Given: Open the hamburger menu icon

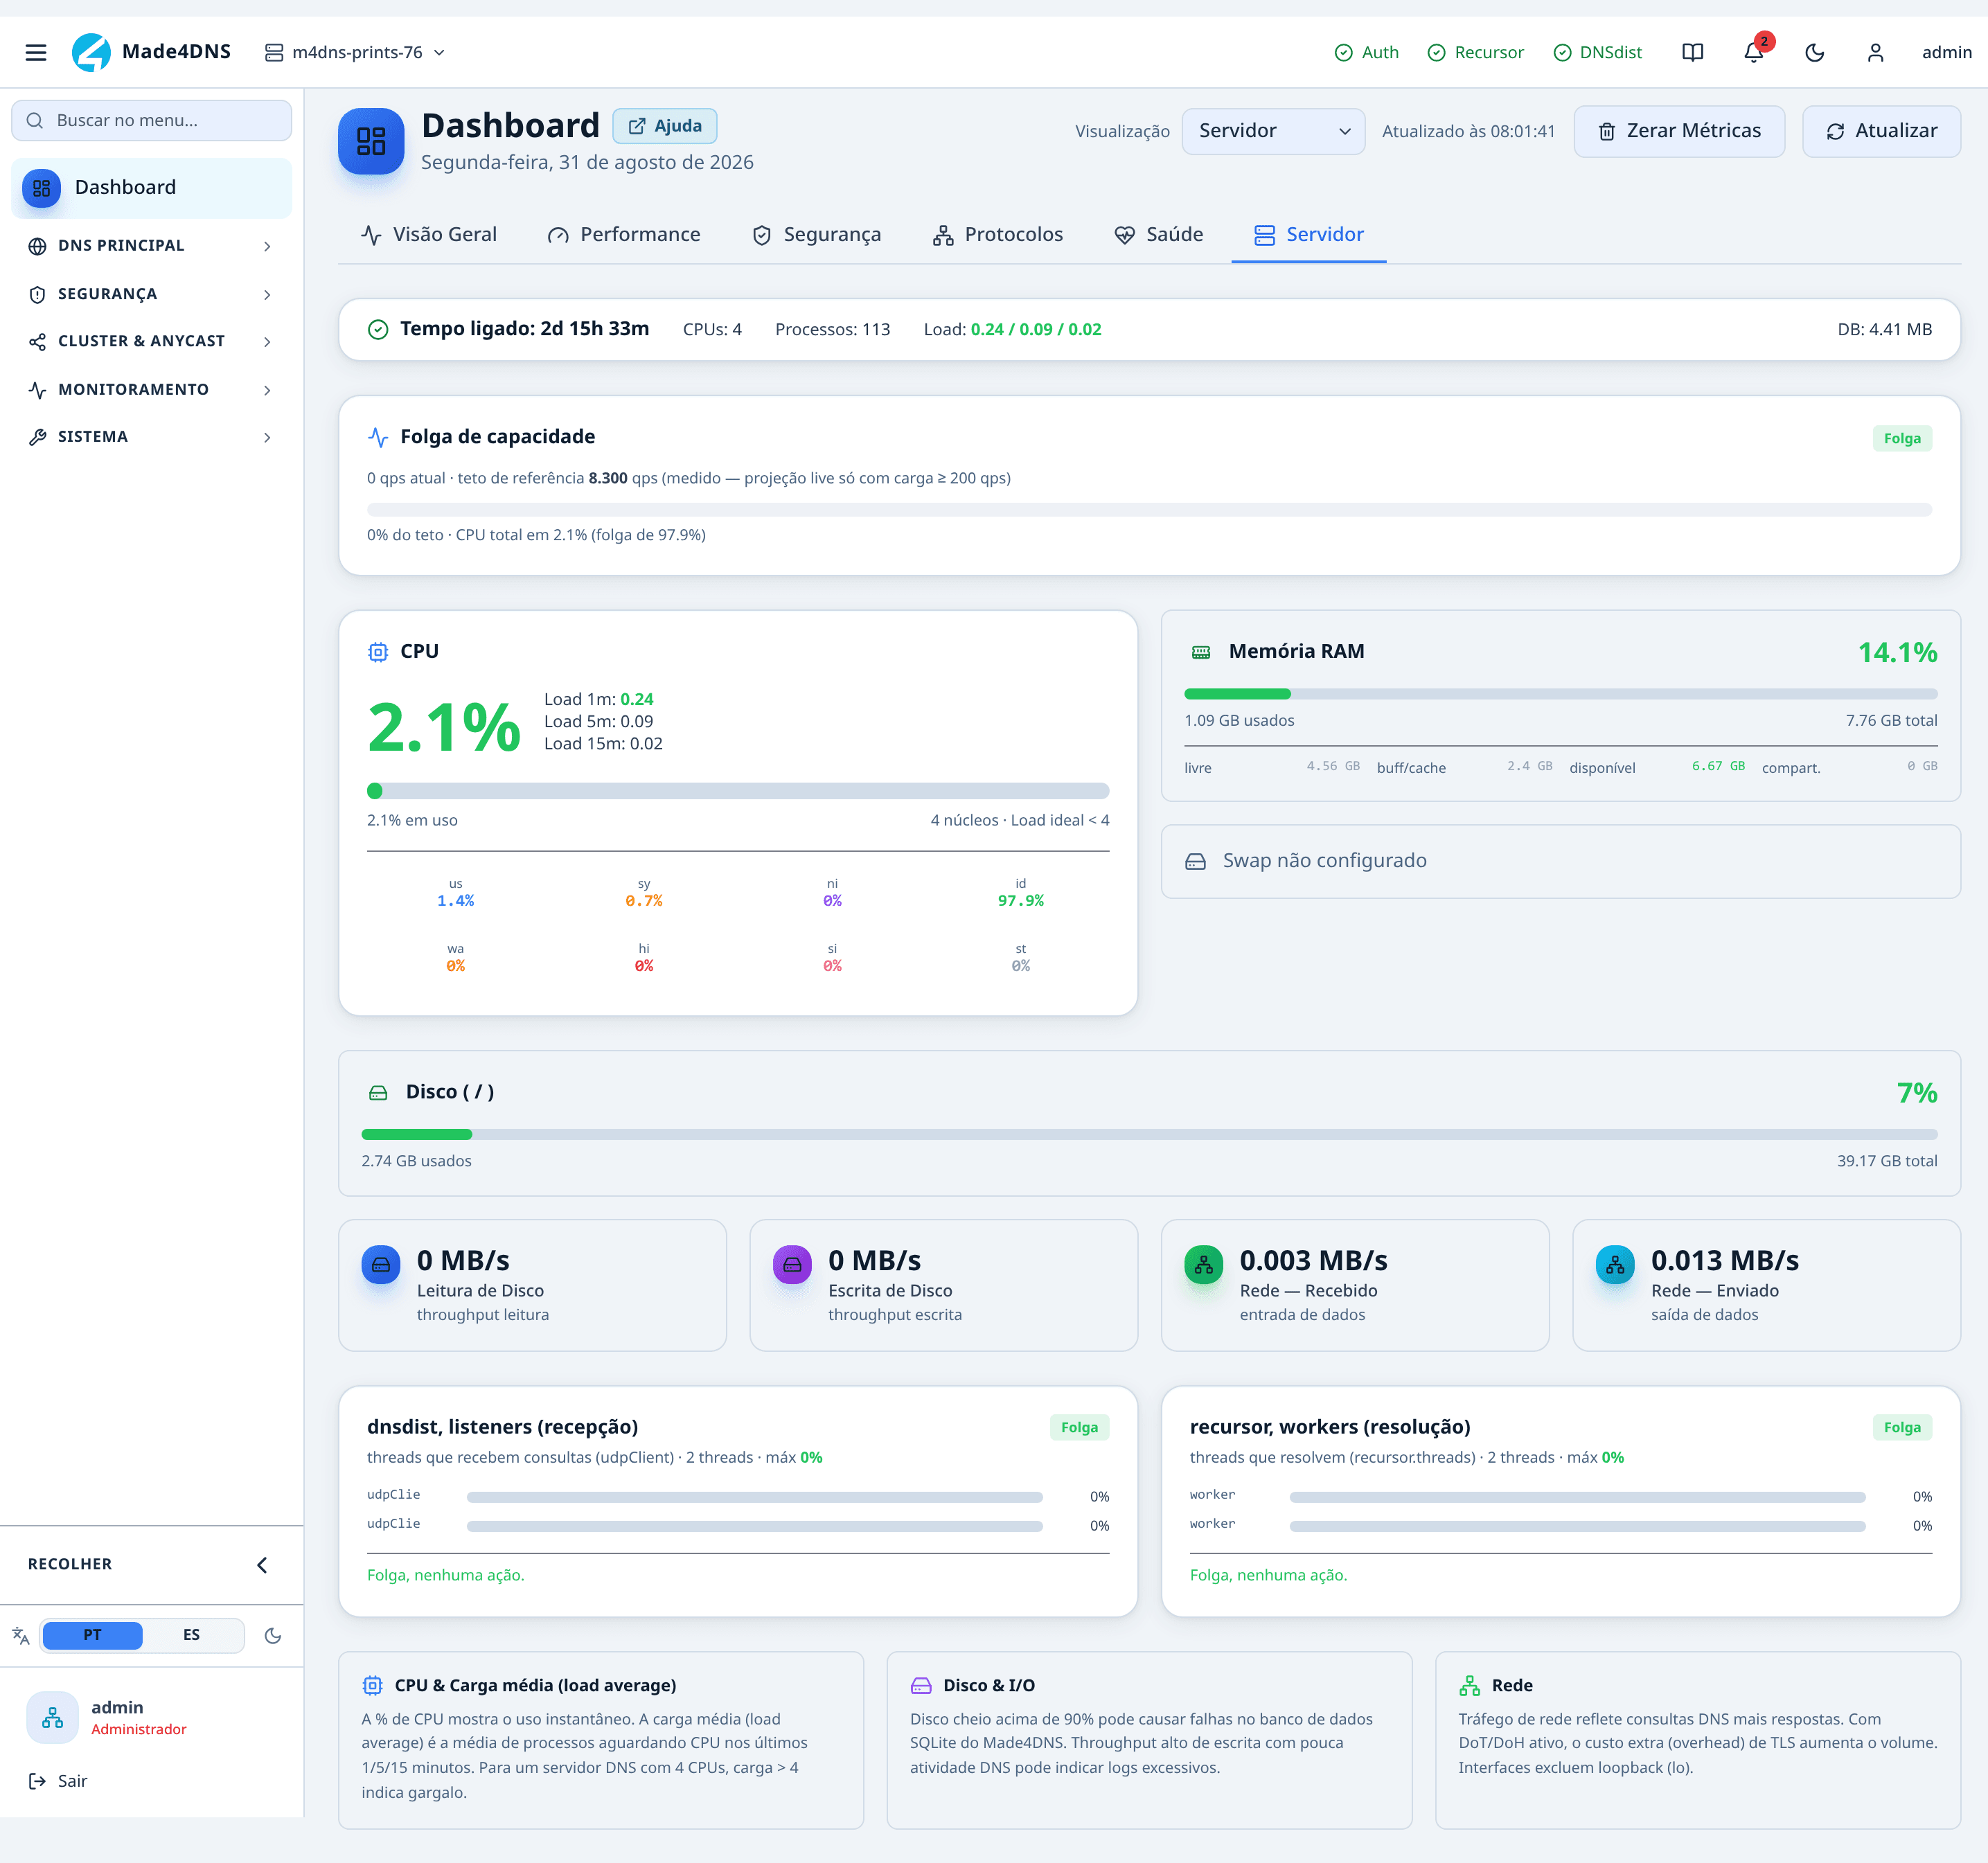Looking at the screenshot, I should [36, 52].
